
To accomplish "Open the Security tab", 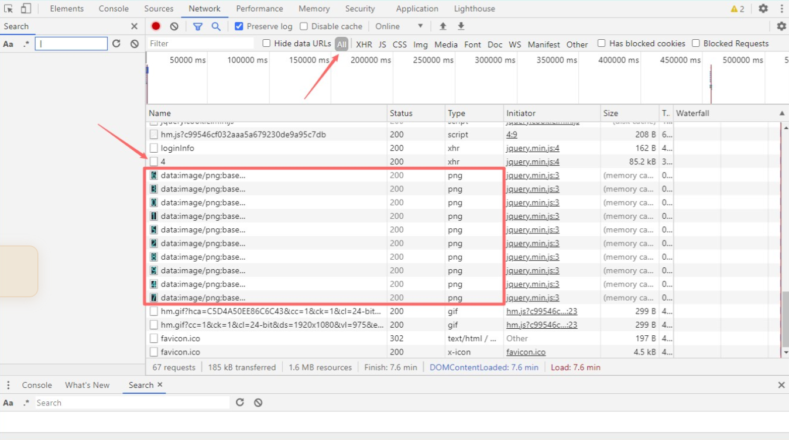I will 360,9.
